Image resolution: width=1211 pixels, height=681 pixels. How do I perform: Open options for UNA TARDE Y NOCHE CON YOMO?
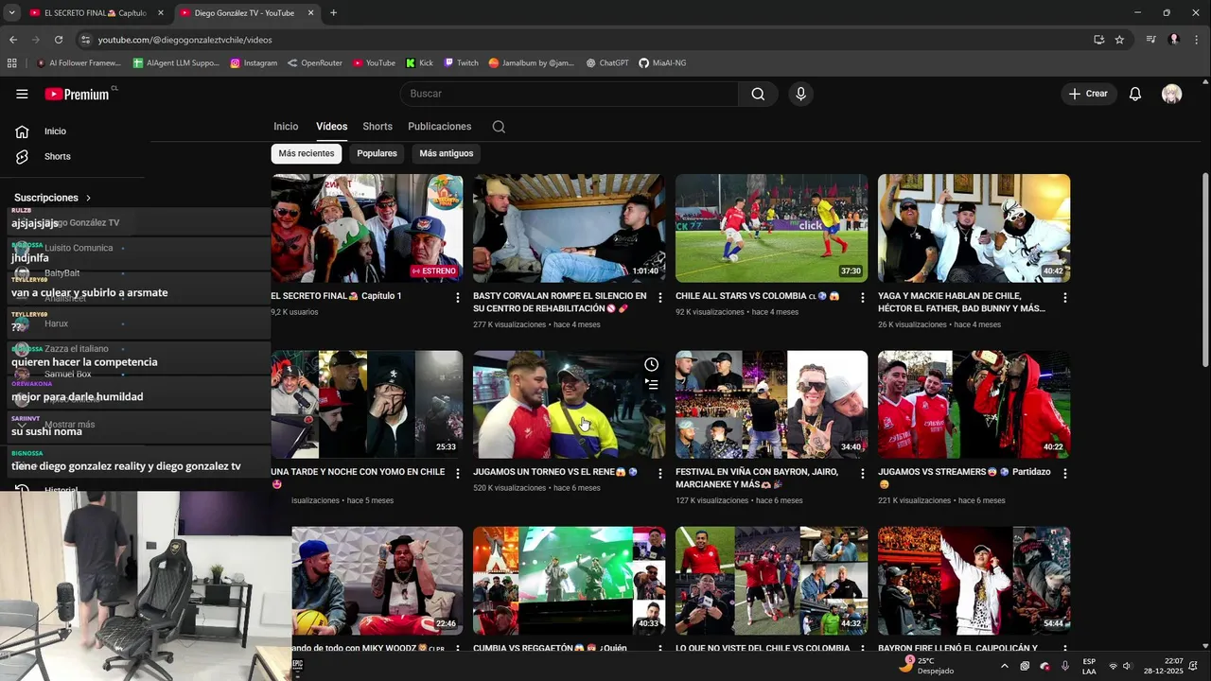click(458, 473)
